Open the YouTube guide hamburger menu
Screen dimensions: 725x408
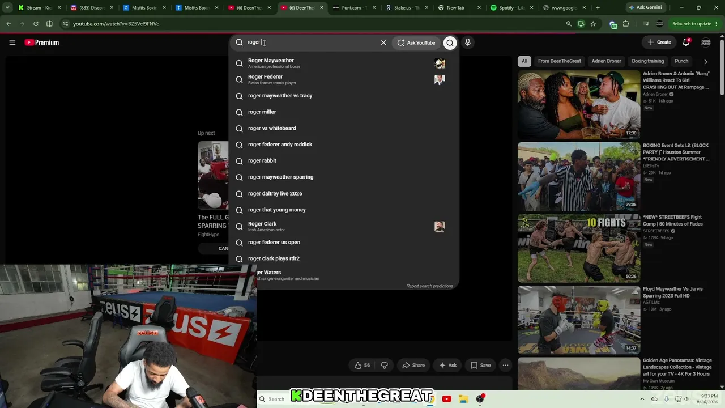click(12, 42)
